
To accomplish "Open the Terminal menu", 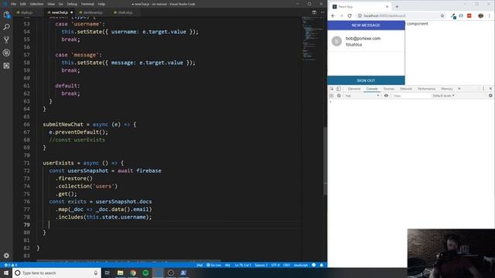I will (87, 4).
